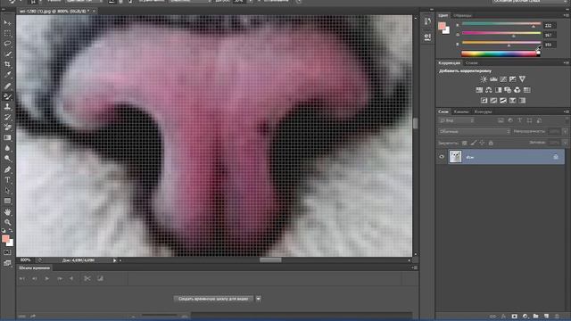This screenshot has width=571, height=321.
Task: Toggle Quick Mask mode
Action: click(x=7, y=252)
